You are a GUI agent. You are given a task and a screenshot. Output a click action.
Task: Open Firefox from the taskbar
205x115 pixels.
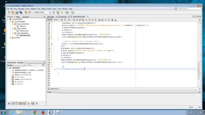(43, 112)
